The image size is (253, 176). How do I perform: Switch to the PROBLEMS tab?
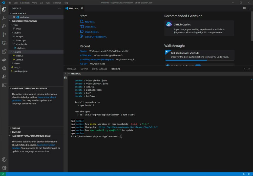point(72,69)
